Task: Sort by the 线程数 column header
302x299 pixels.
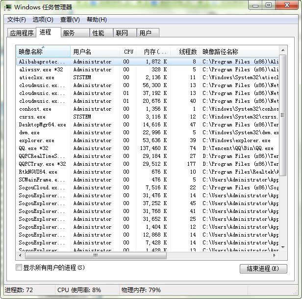Action: (187, 52)
